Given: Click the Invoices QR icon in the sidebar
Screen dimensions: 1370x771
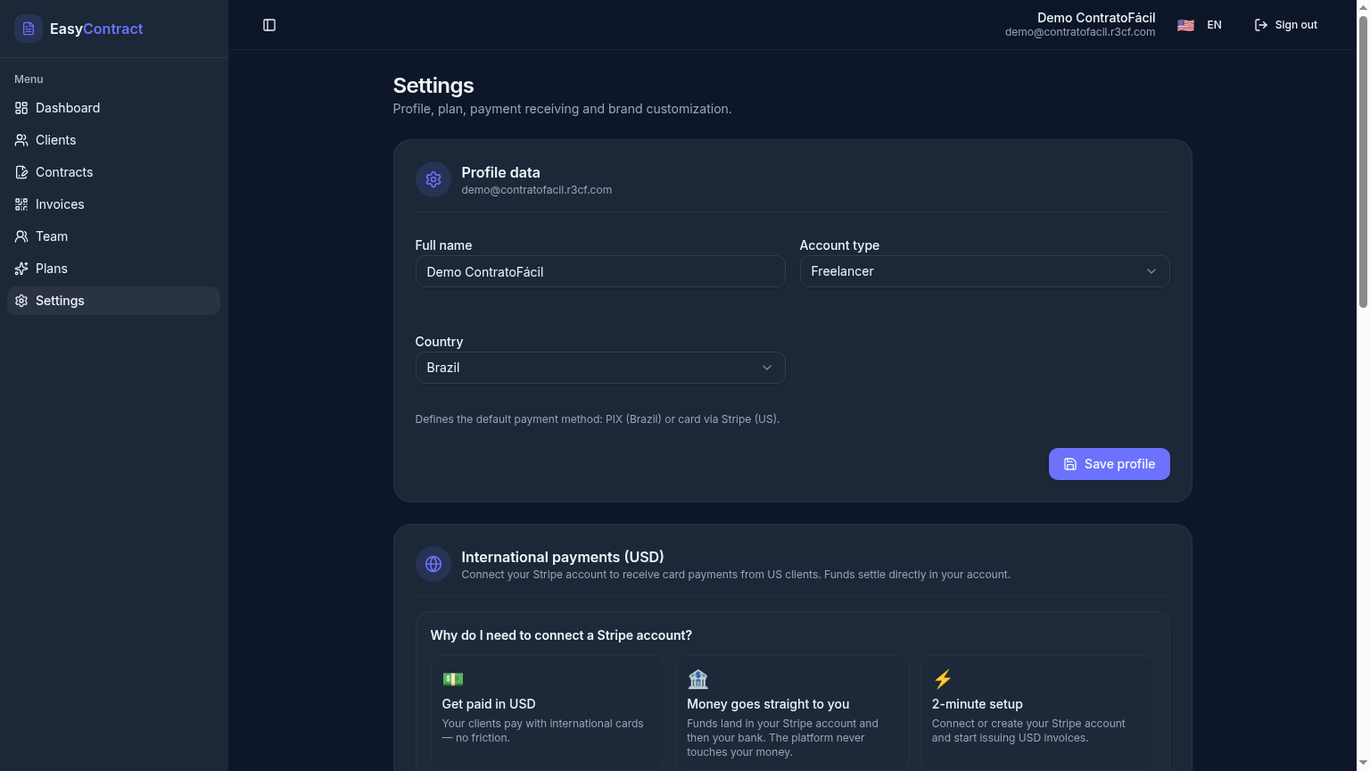Looking at the screenshot, I should point(21,204).
